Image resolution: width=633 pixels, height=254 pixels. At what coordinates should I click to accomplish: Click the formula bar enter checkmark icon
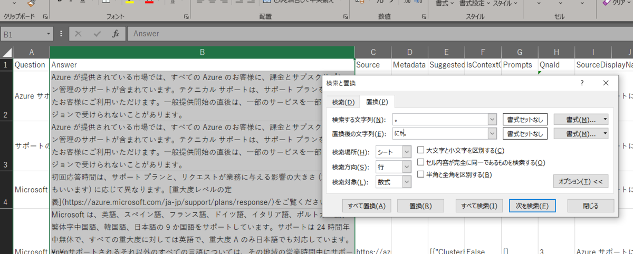(x=97, y=34)
